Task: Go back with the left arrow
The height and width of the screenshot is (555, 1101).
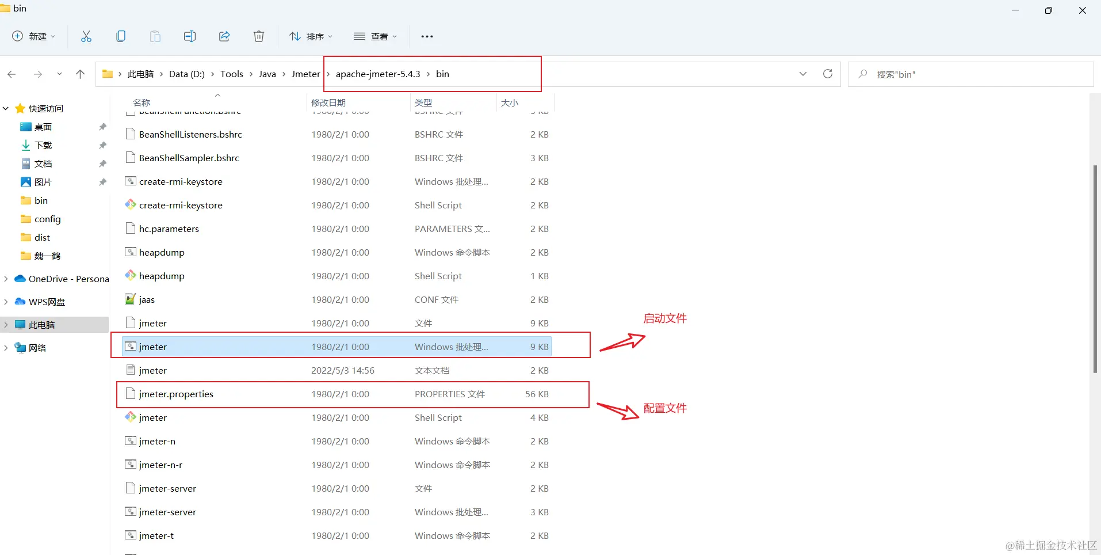Action: click(12, 74)
